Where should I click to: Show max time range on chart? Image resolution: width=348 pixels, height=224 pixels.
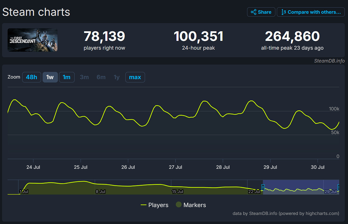[135, 77]
